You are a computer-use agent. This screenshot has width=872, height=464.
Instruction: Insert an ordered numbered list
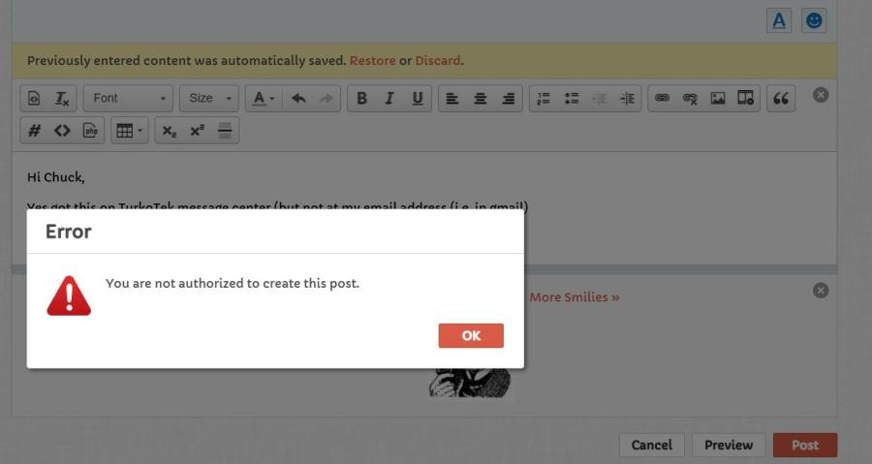coord(544,99)
